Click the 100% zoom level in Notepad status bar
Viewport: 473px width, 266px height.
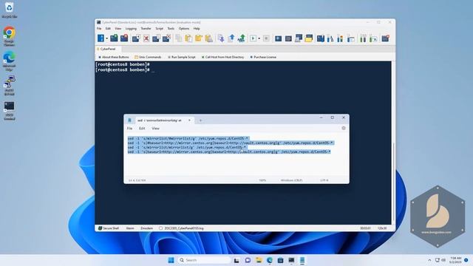coord(262,180)
